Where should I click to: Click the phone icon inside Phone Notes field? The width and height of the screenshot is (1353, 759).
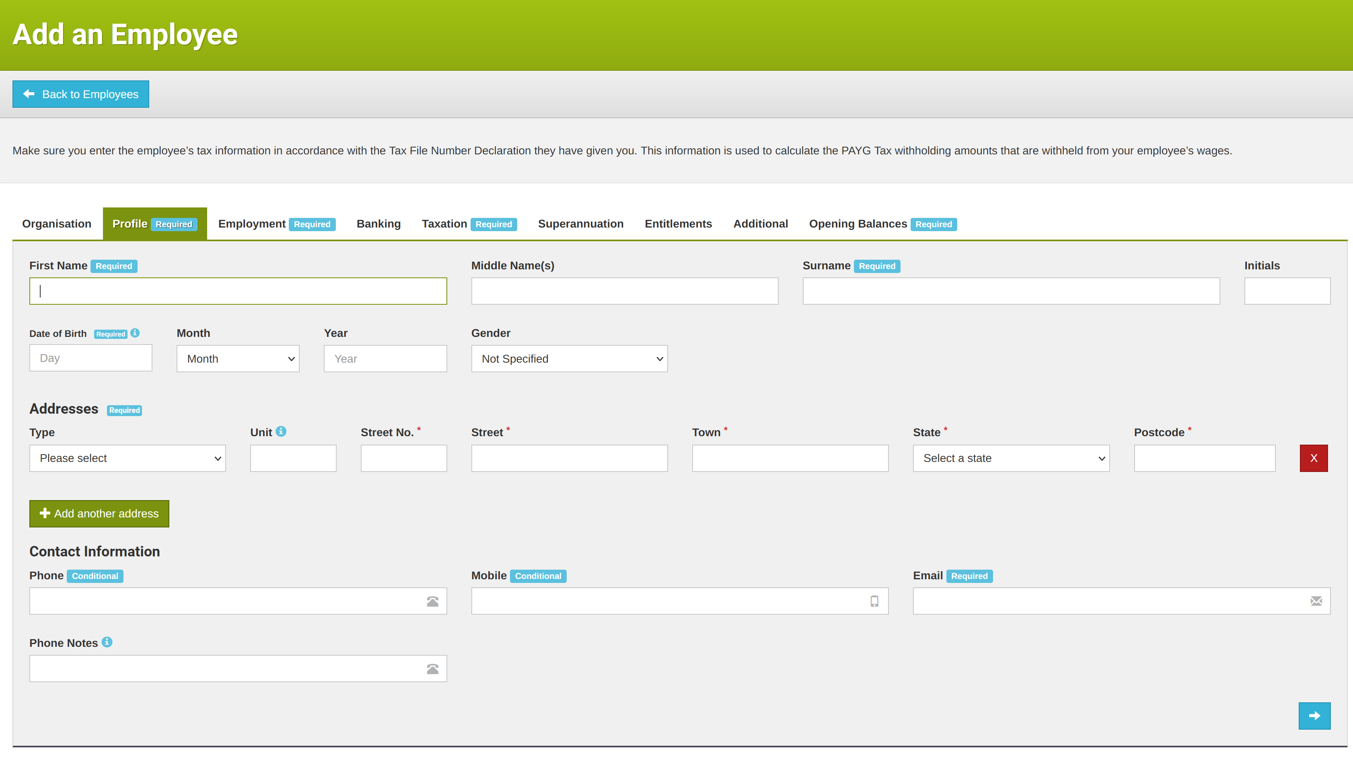click(432, 669)
